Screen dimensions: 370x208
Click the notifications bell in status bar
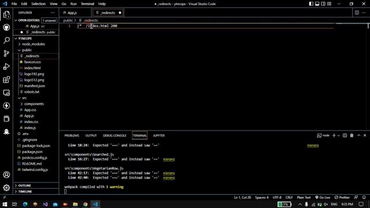click(x=364, y=198)
